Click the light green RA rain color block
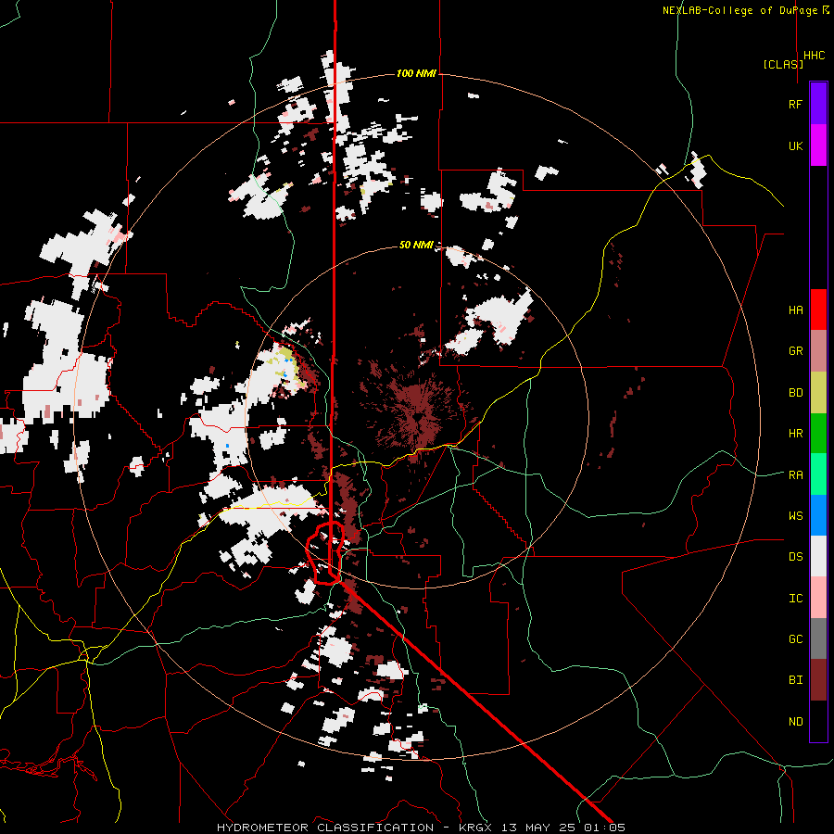Viewport: 834px width, 834px height. point(818,474)
